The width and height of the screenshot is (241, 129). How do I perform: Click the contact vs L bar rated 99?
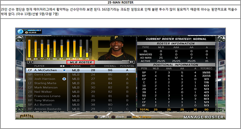click(x=29, y=49)
